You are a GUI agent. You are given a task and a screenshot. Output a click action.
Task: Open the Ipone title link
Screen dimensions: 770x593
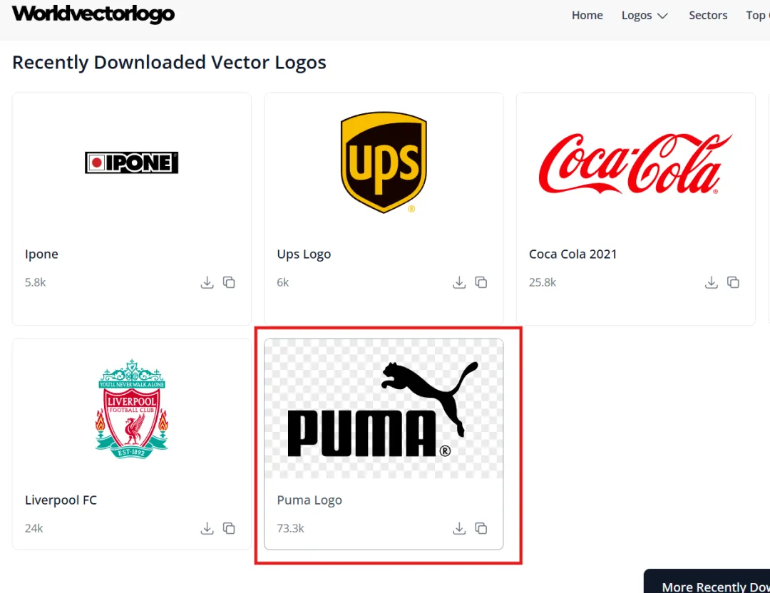click(41, 254)
